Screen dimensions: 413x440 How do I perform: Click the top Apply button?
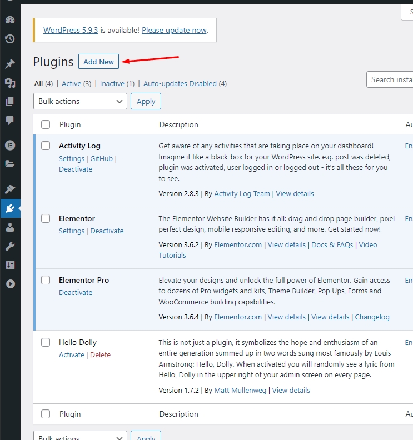coord(146,101)
